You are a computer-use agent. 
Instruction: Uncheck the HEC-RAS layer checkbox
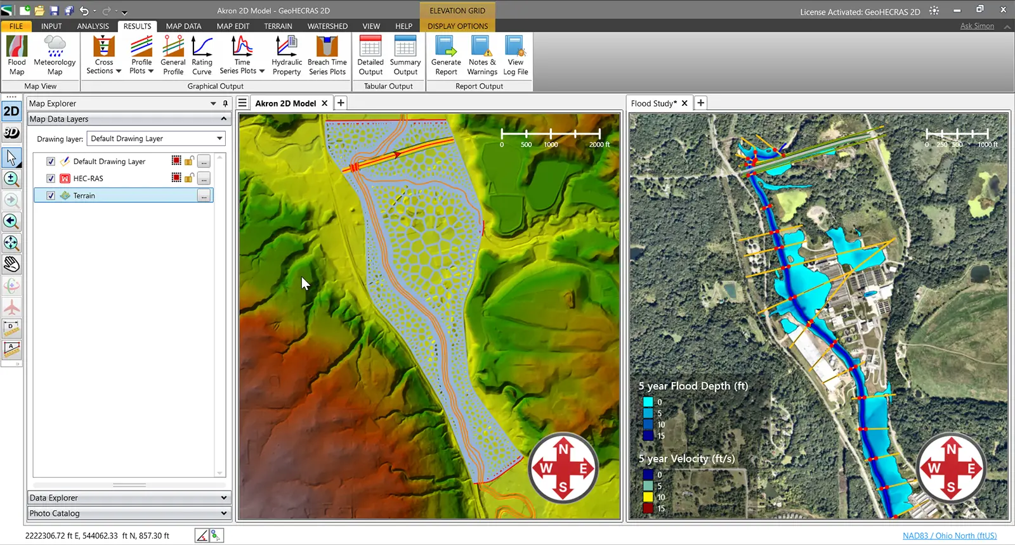tap(51, 179)
